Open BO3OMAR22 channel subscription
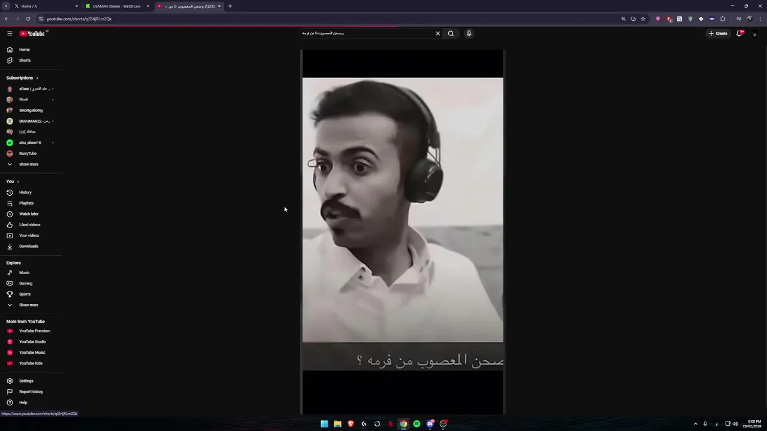Viewport: 767px width, 431px height. [x=31, y=121]
